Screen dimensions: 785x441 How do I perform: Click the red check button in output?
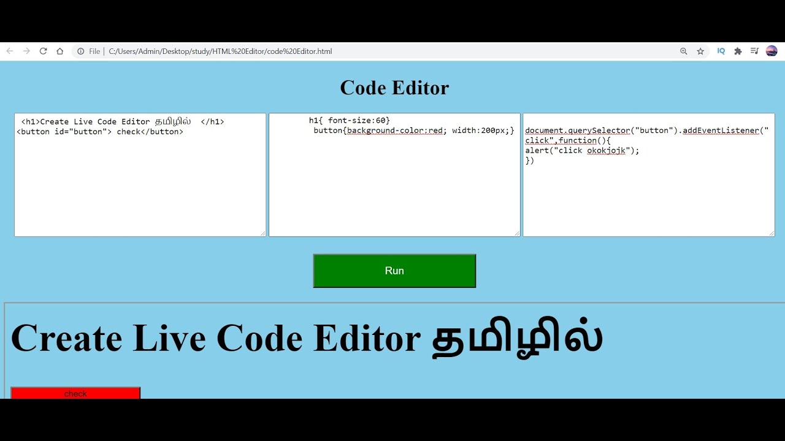(x=75, y=393)
